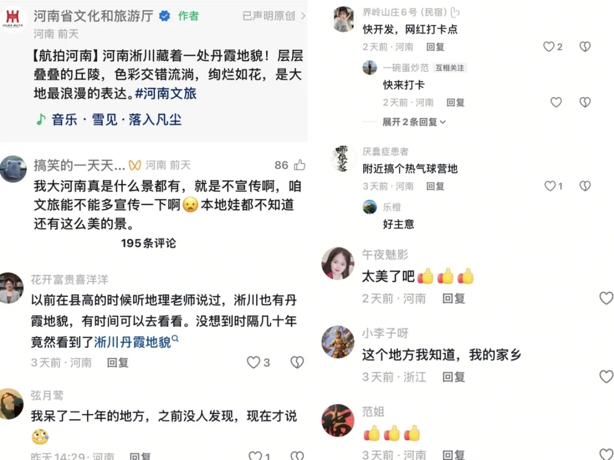The height and width of the screenshot is (460, 614).
Task: Click the verified badge next to 河南省文化和旅游厅
Action: pyautogui.click(x=164, y=16)
